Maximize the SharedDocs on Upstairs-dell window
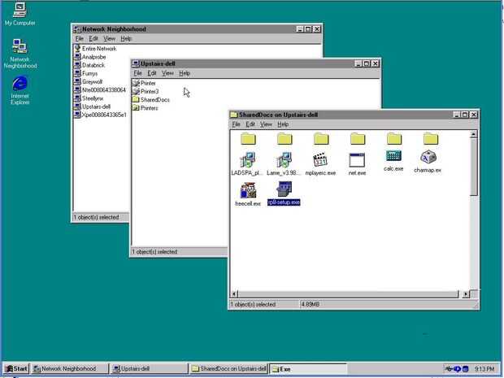Screen dimensions: 504x378 click(x=465, y=115)
